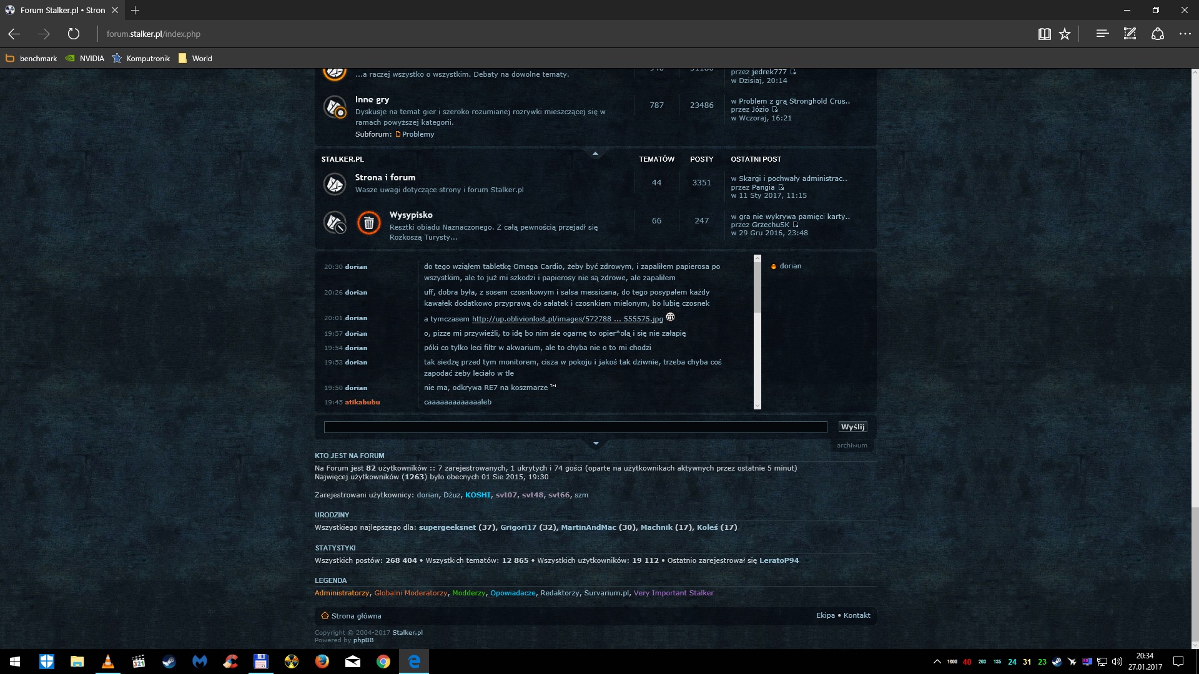Show hidden system tray icons chevron
1199x674 pixels.
pyautogui.click(x=937, y=662)
